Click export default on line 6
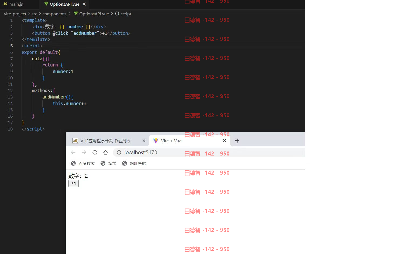Image resolution: width=414 pixels, height=254 pixels. 40,52
